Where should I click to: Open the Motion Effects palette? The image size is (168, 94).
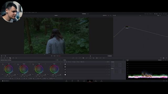(x=16, y=58)
